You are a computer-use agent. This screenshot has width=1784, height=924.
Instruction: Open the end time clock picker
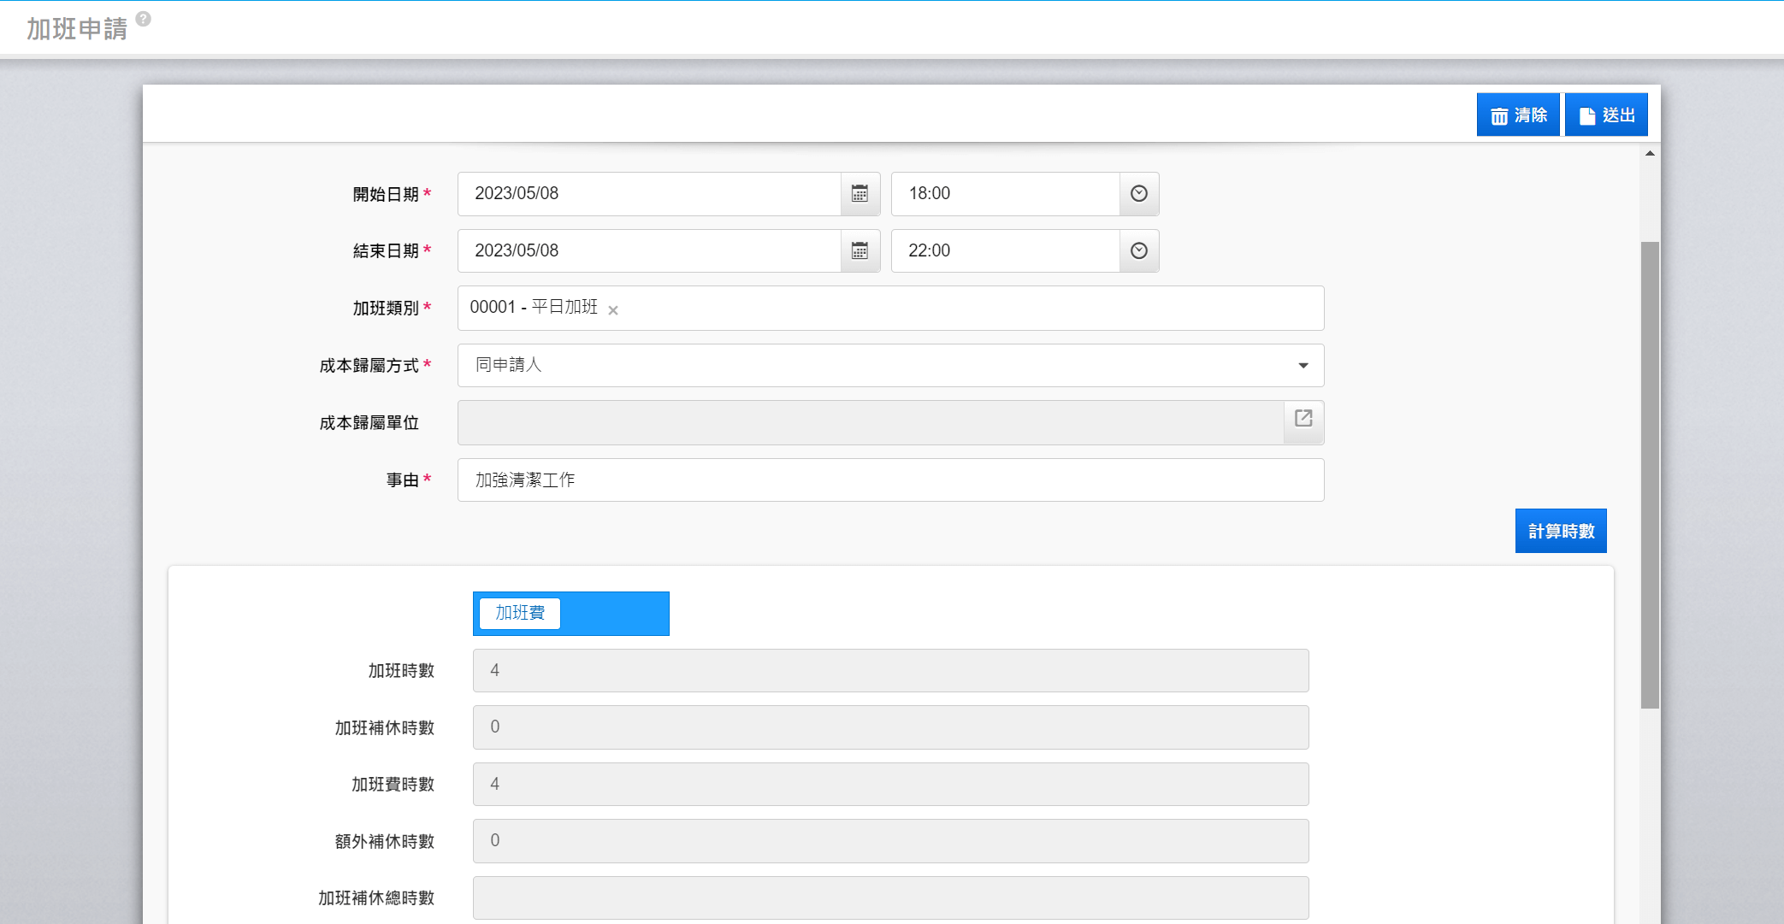1138,251
